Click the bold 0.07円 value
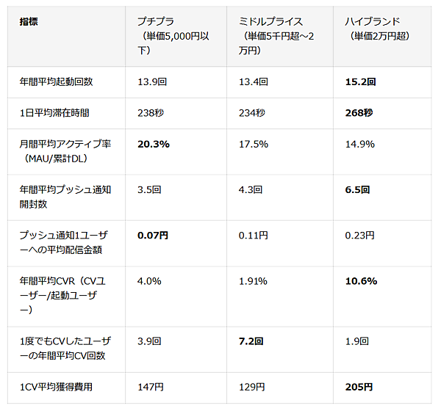 [153, 236]
